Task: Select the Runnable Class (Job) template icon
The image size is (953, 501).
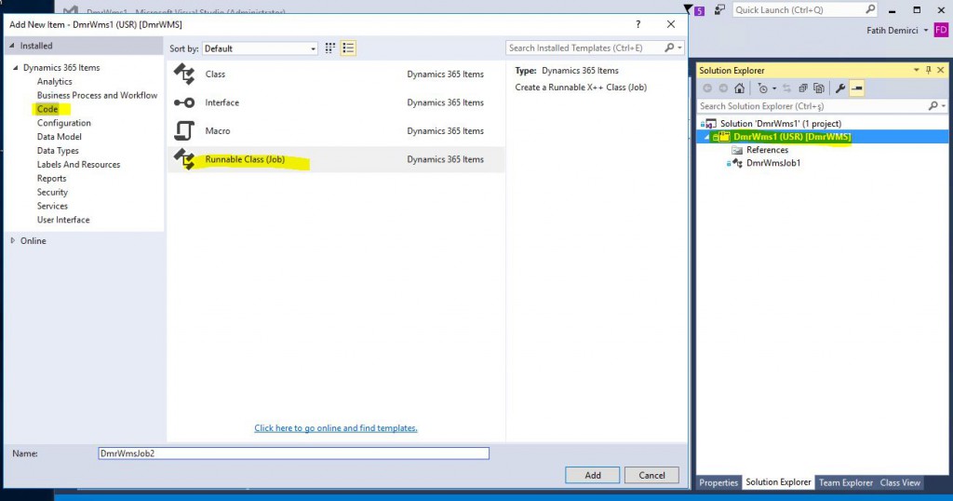Action: click(184, 159)
